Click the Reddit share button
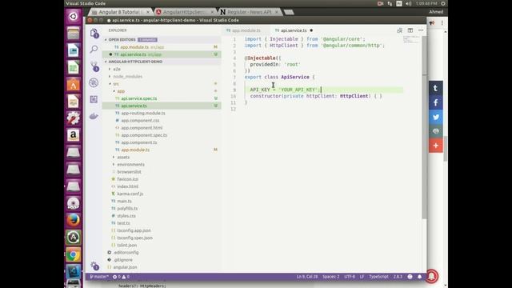 [435, 131]
